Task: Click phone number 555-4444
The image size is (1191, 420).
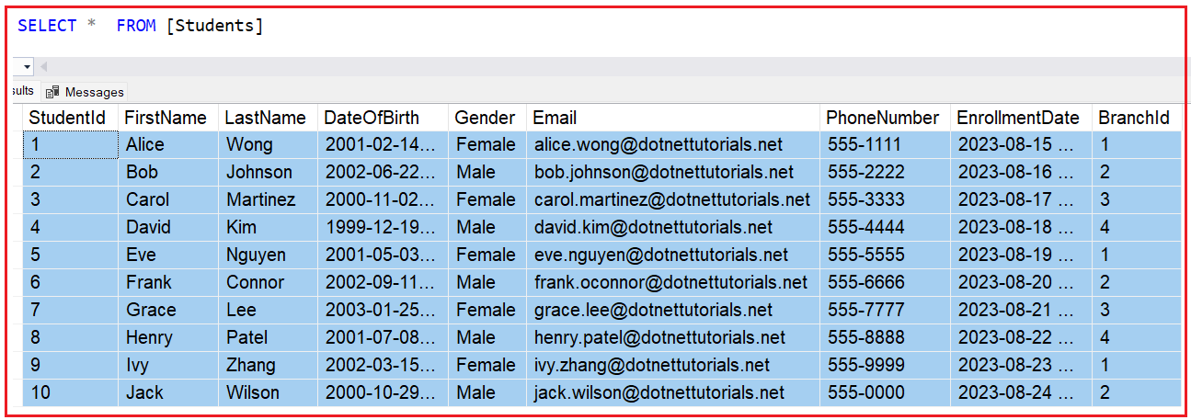Action: click(885, 227)
